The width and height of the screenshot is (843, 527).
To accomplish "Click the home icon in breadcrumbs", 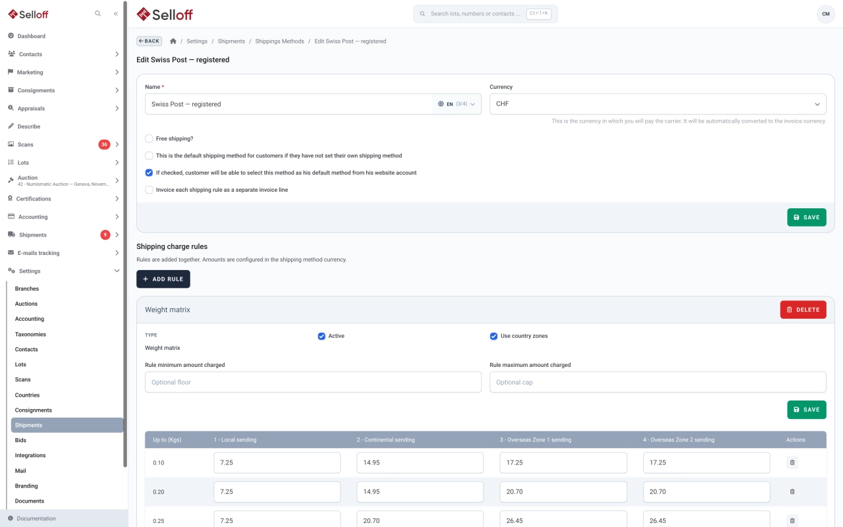I will (x=173, y=42).
